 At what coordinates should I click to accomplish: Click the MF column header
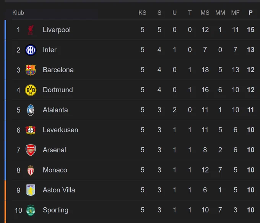click(235, 13)
